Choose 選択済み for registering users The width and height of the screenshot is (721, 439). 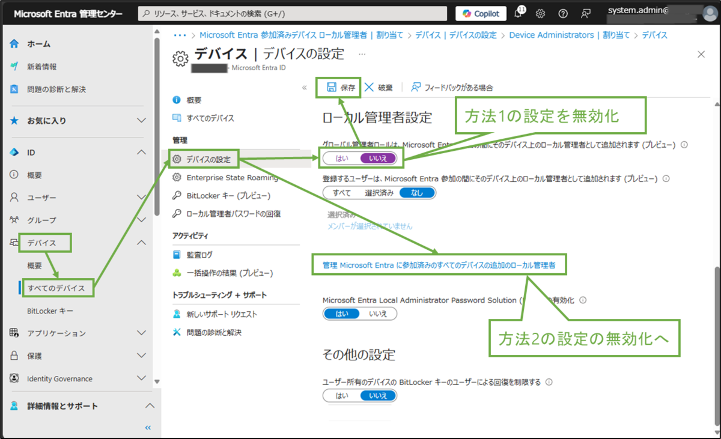coord(380,193)
